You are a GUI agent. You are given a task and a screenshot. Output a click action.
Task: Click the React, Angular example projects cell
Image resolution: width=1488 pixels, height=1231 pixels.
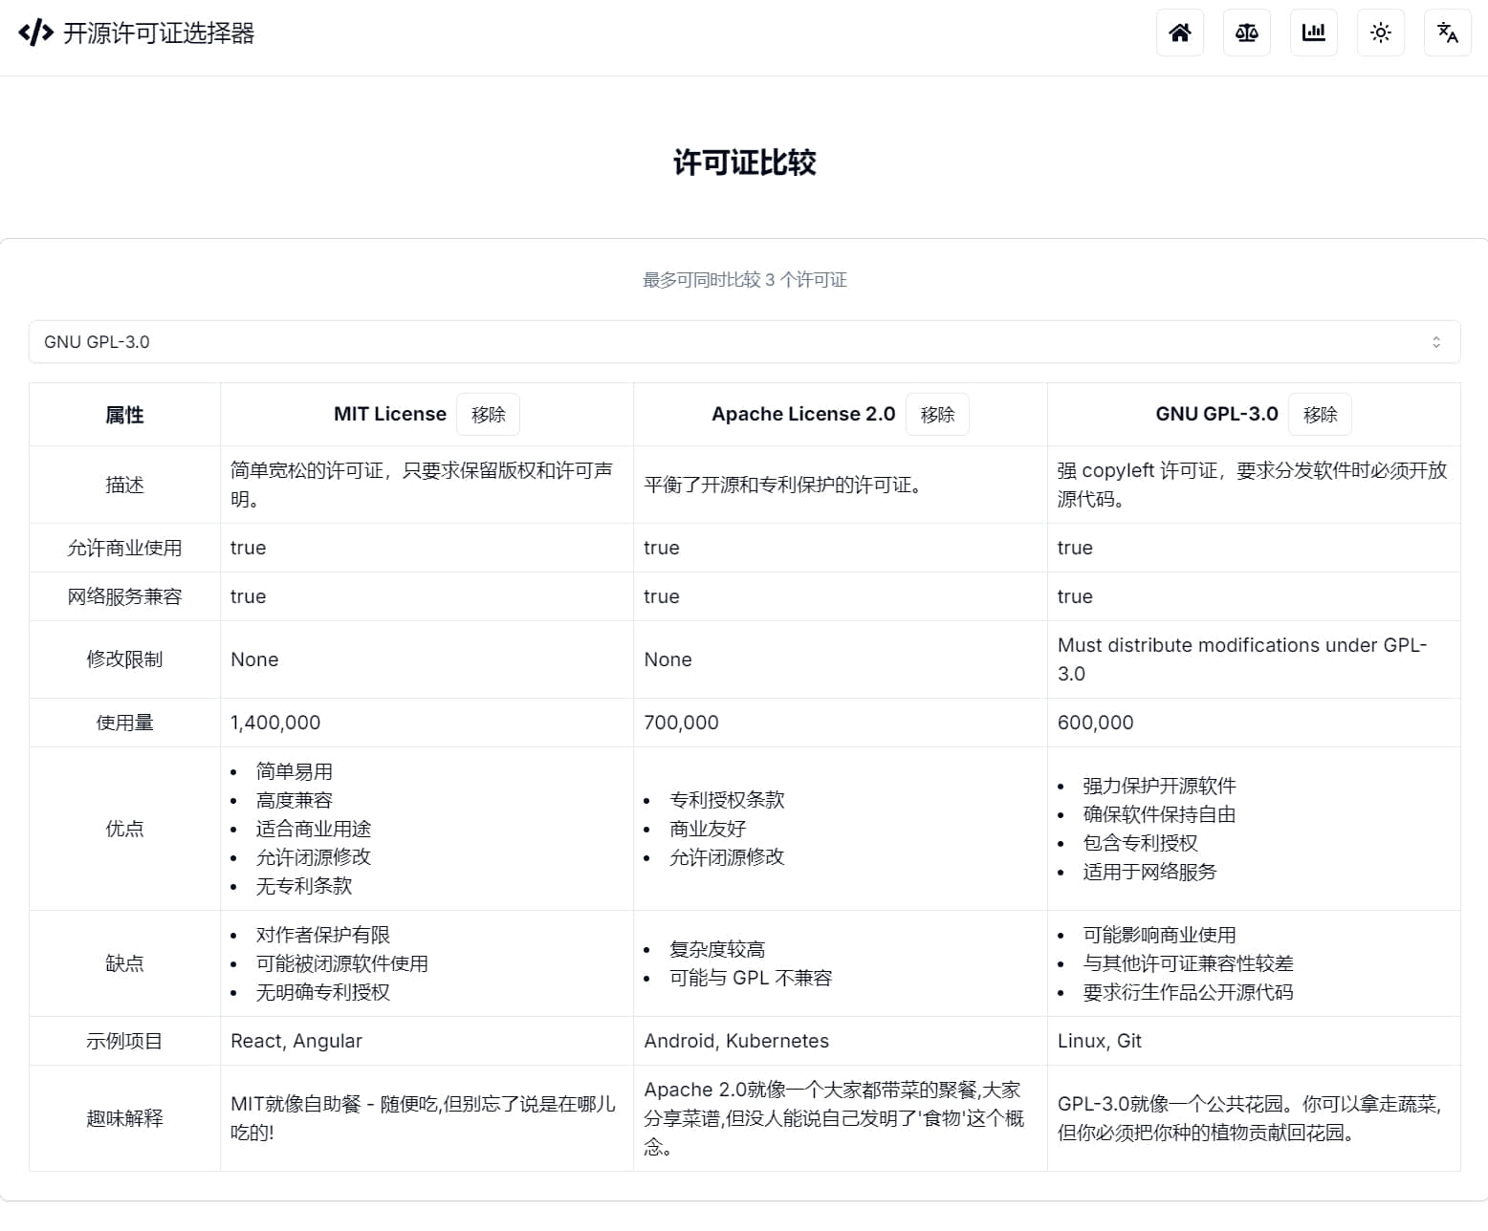point(296,1041)
